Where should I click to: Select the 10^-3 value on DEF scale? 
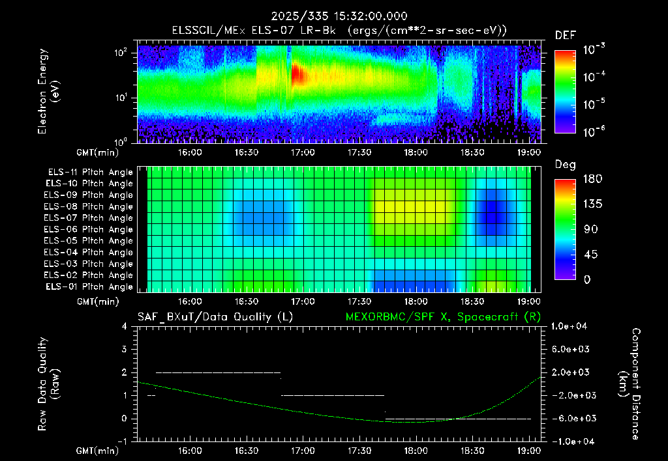click(x=594, y=49)
